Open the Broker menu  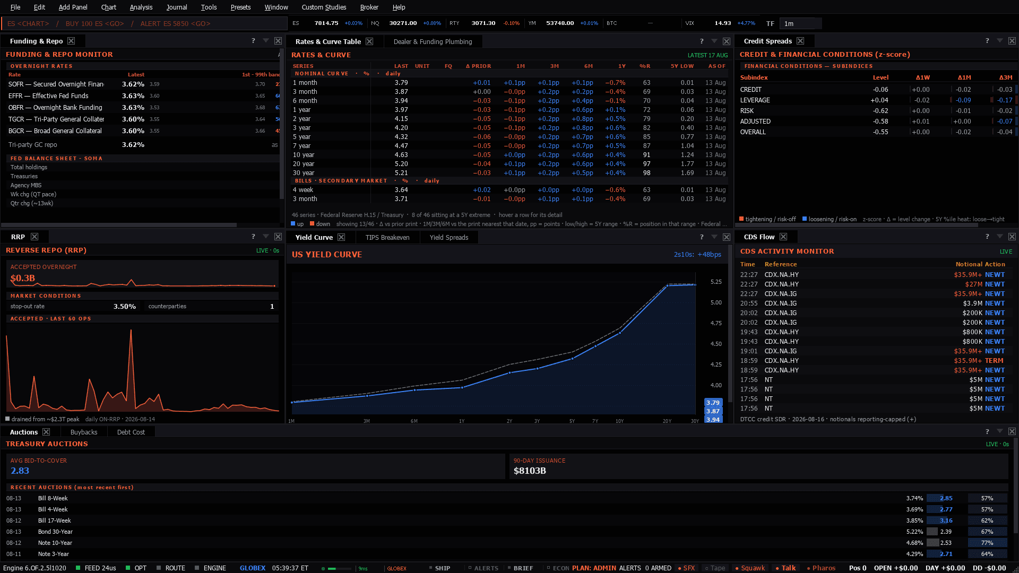[x=369, y=7]
